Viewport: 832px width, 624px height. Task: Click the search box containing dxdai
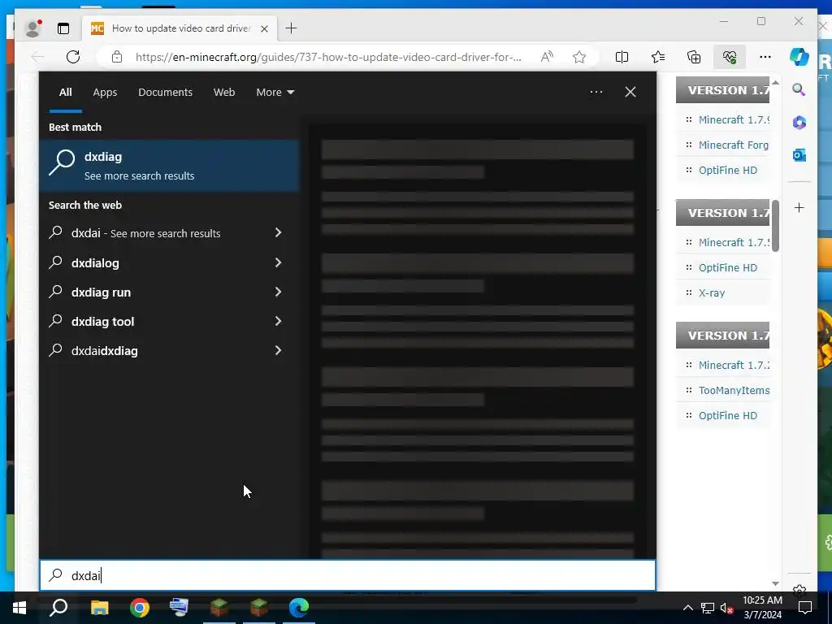(348, 575)
